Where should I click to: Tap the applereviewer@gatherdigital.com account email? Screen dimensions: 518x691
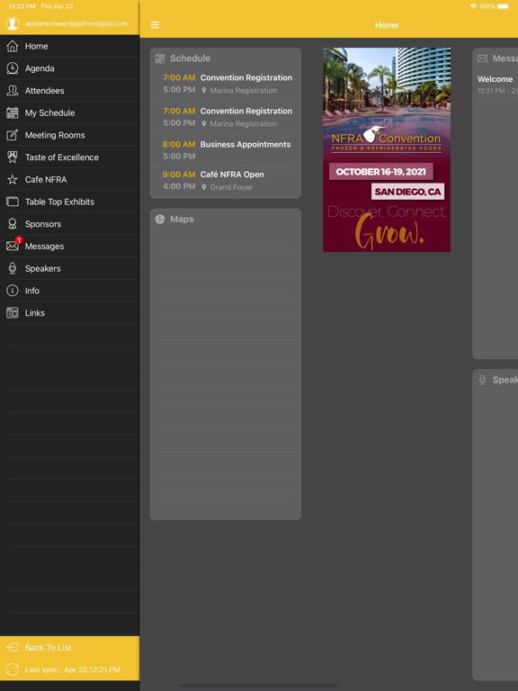pos(76,23)
